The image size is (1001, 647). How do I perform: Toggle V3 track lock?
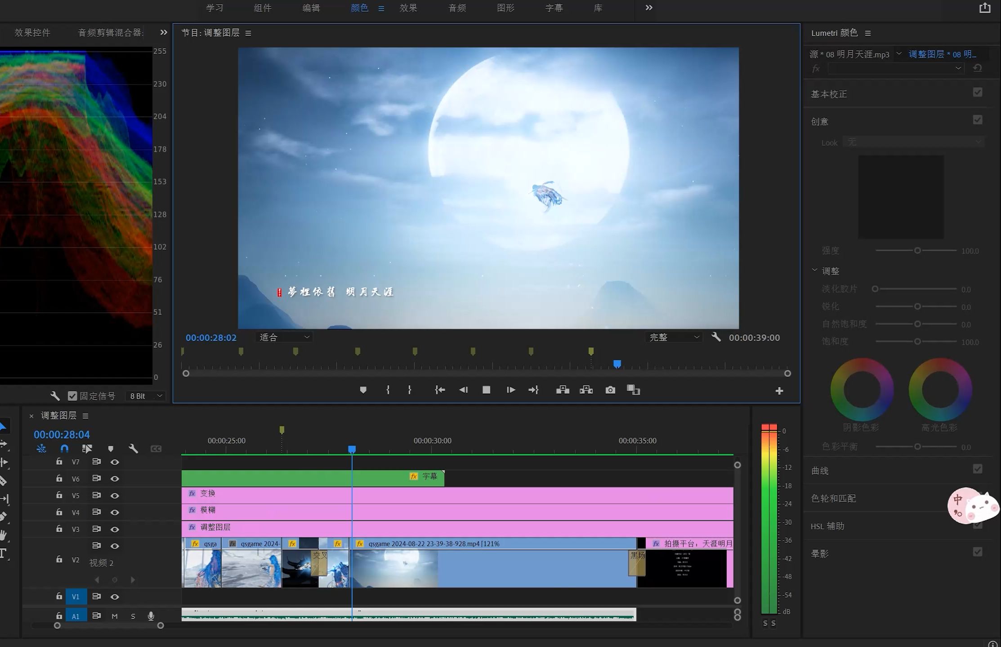click(x=59, y=529)
